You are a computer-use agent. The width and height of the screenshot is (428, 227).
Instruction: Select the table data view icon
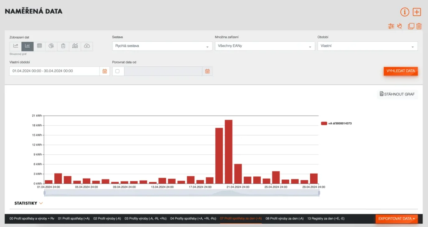(39, 46)
